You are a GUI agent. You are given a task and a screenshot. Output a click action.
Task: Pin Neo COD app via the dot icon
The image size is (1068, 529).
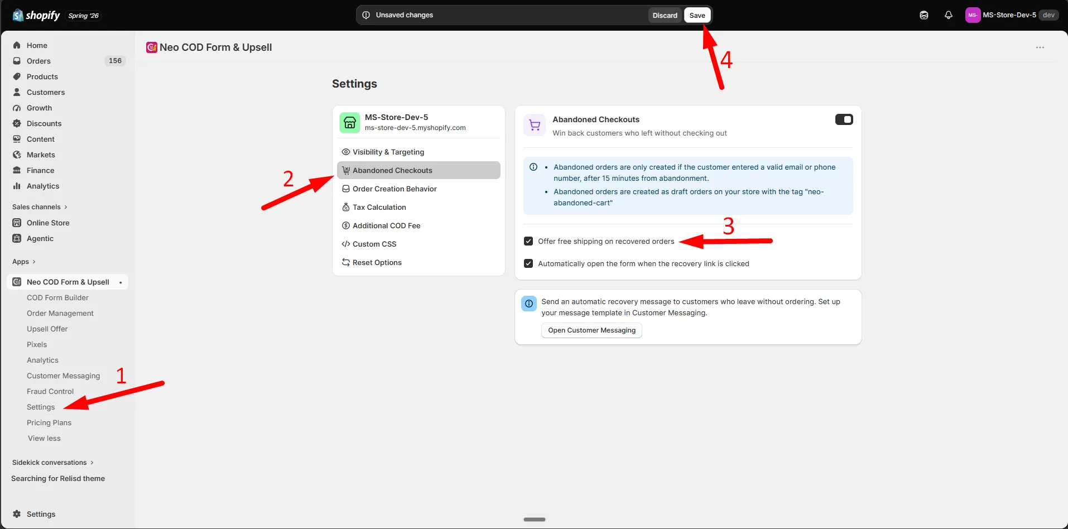(121, 282)
